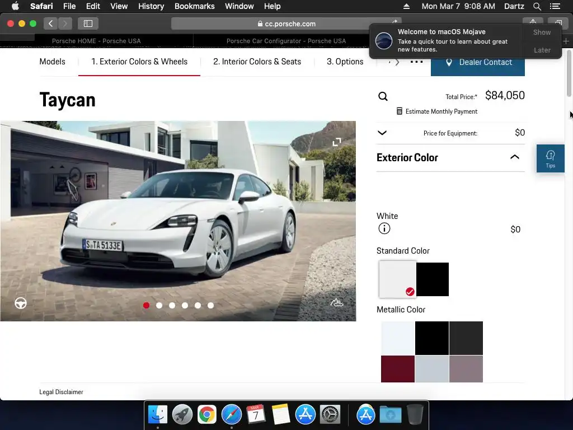Viewport: 573px width, 430px height.
Task: Open Launchpad from the Dock
Action: 182,414
